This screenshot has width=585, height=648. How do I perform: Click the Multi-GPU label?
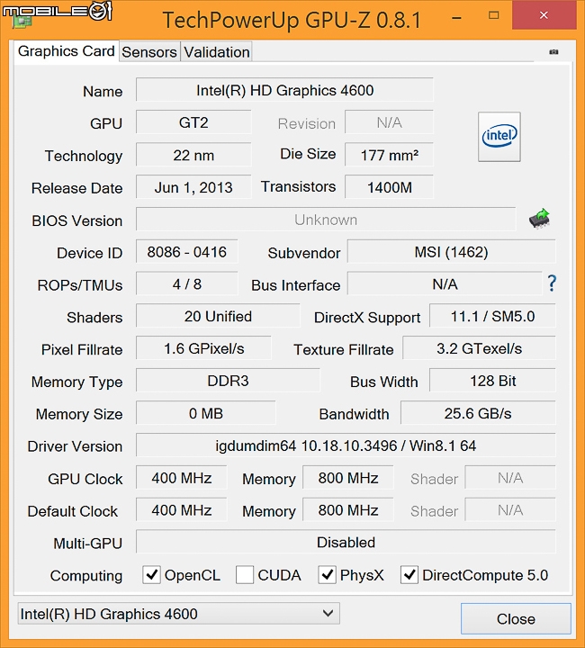(x=87, y=543)
